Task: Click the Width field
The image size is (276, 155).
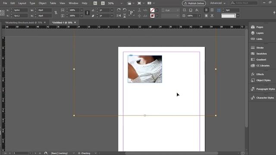Action: pos(45,10)
